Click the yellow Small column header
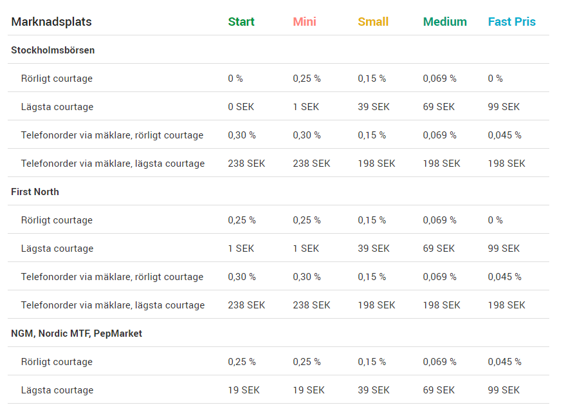Image resolution: width=566 pixels, height=405 pixels. coord(373,22)
